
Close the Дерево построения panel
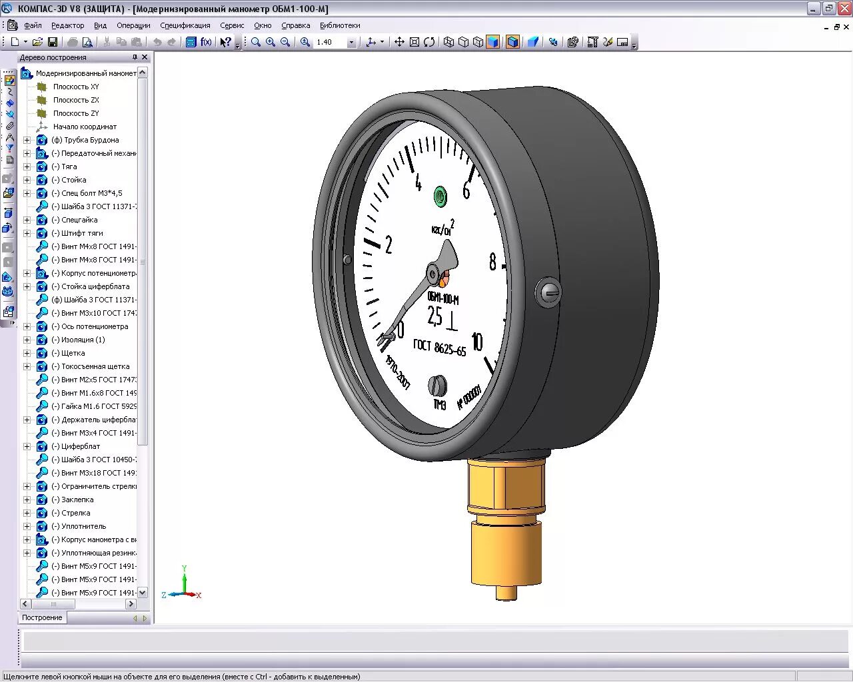coord(145,57)
